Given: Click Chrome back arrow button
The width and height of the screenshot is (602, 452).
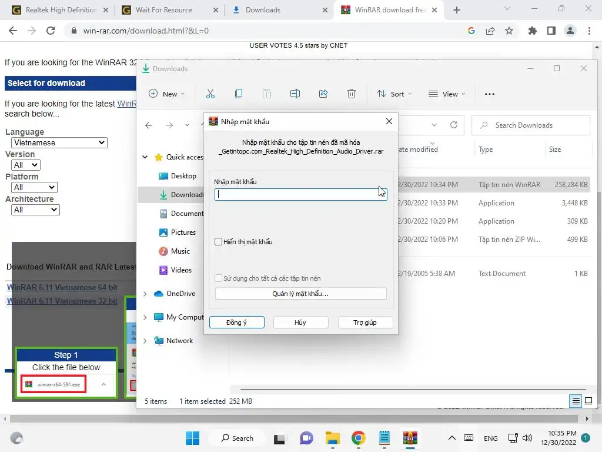Looking at the screenshot, I should click(13, 31).
